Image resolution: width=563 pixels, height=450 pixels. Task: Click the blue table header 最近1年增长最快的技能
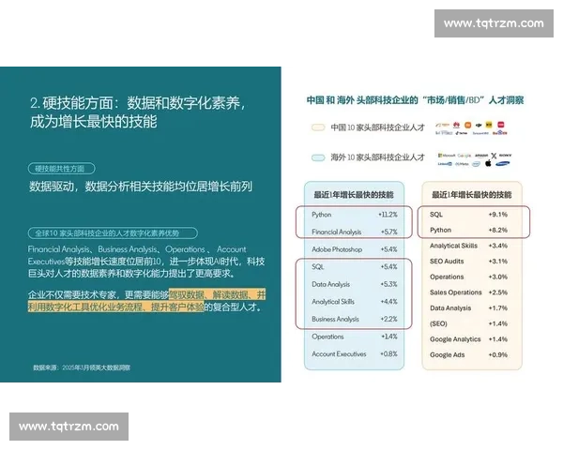(354, 195)
